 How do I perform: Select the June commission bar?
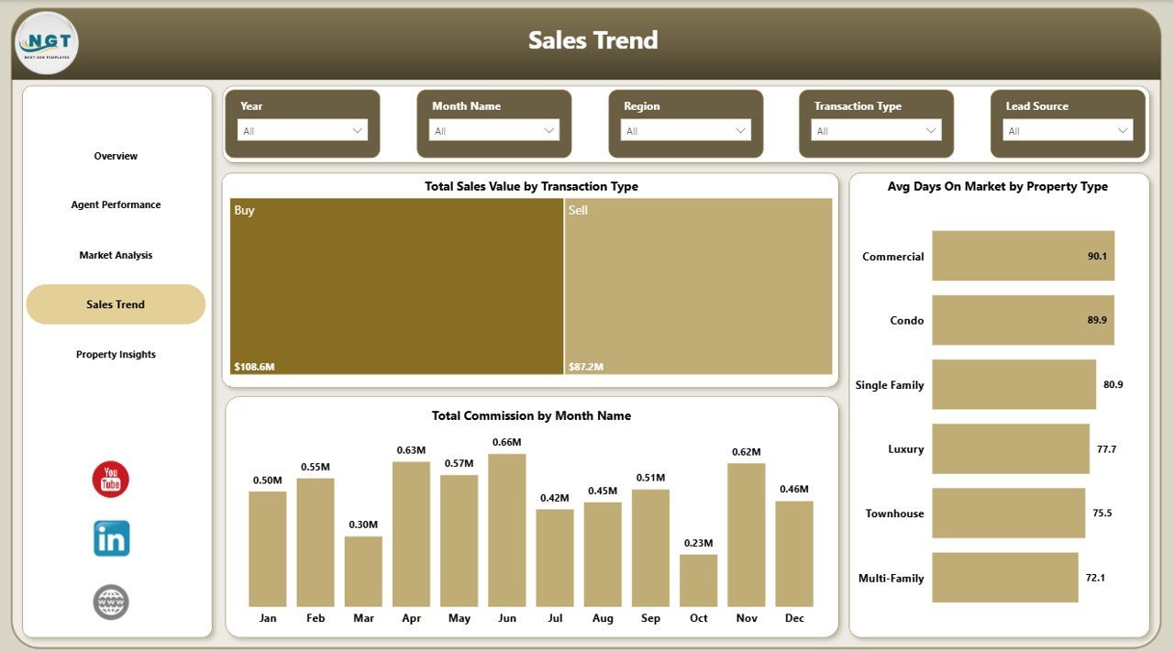506,530
